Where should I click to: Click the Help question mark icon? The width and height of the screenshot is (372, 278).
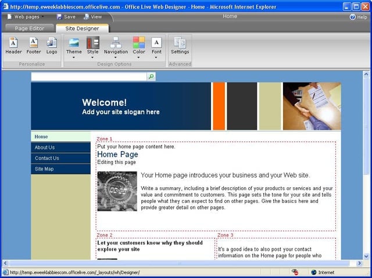coord(353,17)
